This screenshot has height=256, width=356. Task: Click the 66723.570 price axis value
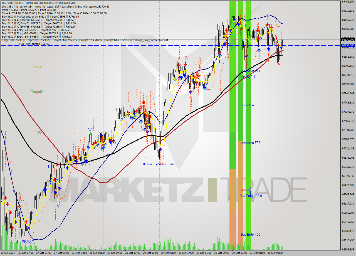pos(348,167)
